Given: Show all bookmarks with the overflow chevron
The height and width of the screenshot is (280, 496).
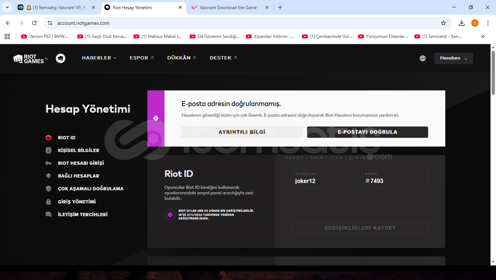Looking at the screenshot, I should [x=483, y=36].
